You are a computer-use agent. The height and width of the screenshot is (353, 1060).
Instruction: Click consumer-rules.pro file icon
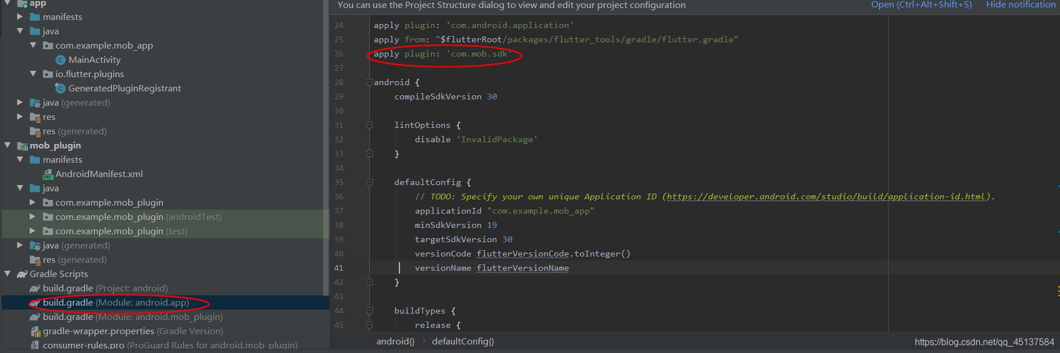35,345
